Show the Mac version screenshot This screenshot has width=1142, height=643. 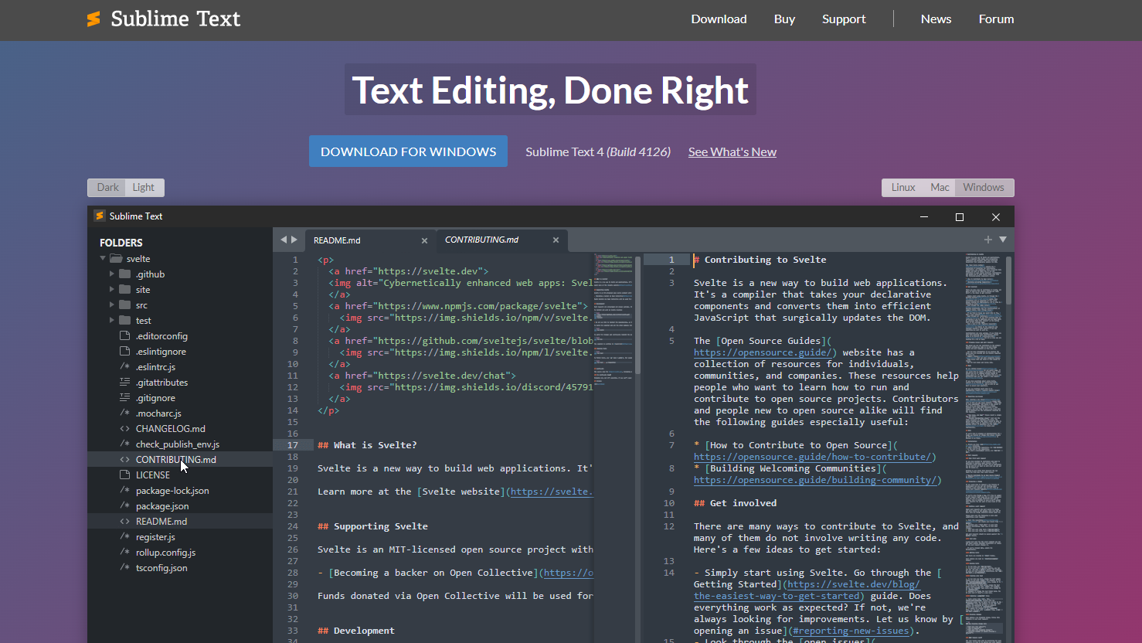940,188
